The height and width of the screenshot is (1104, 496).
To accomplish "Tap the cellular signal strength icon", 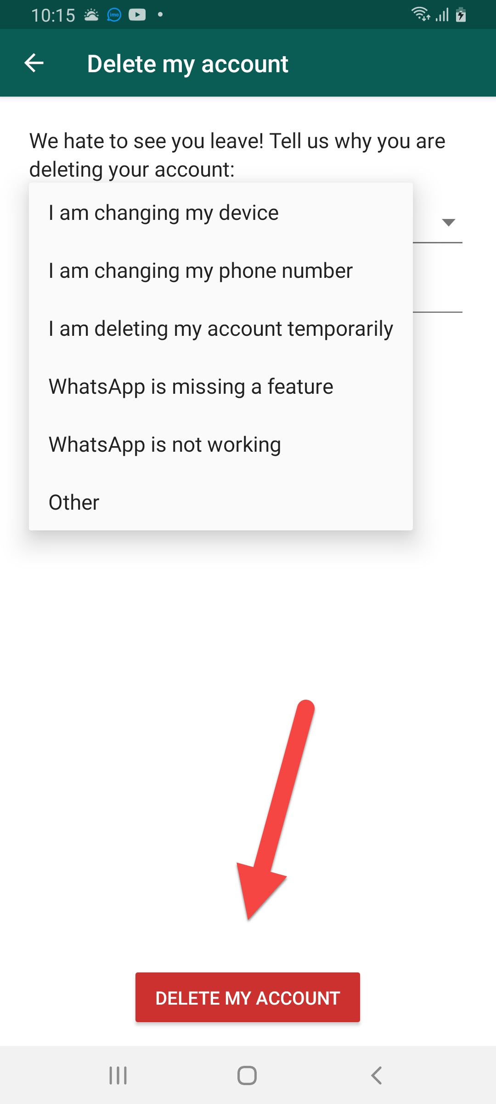I will point(442,15).
